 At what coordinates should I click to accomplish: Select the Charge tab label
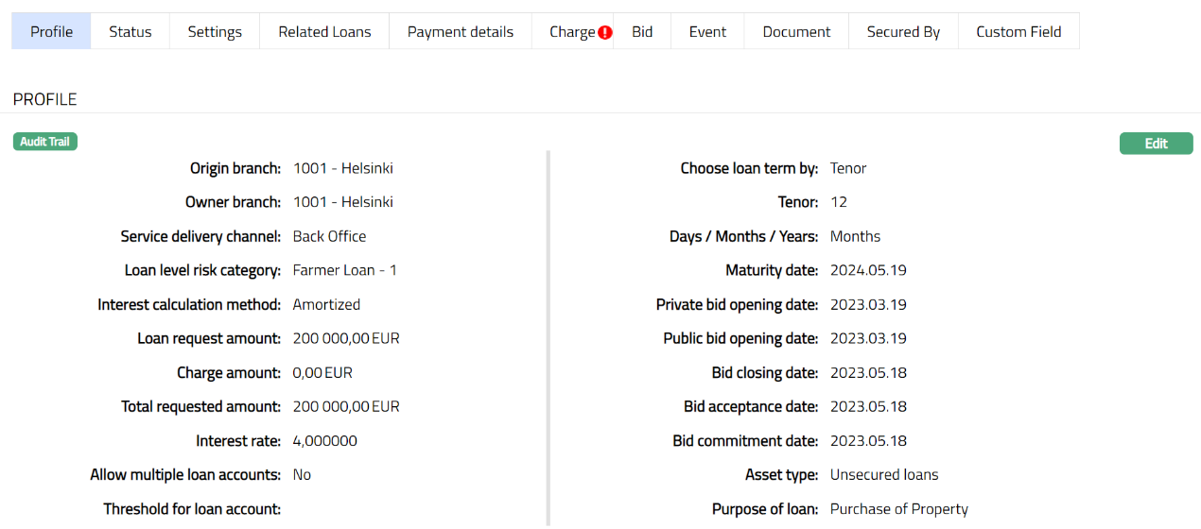(x=571, y=31)
